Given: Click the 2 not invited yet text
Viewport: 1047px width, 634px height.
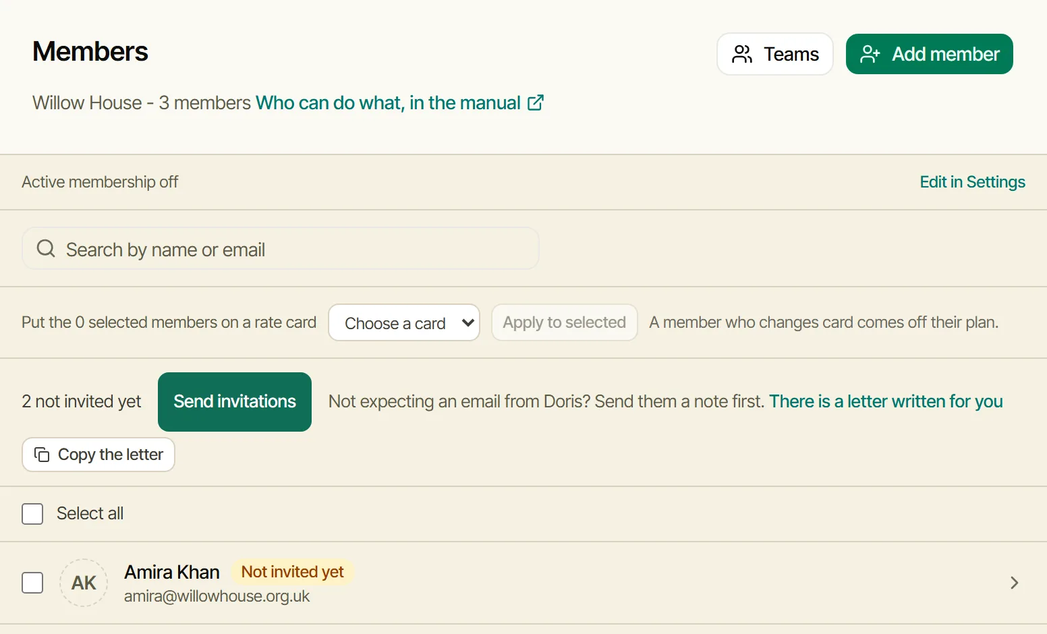Looking at the screenshot, I should (82, 401).
